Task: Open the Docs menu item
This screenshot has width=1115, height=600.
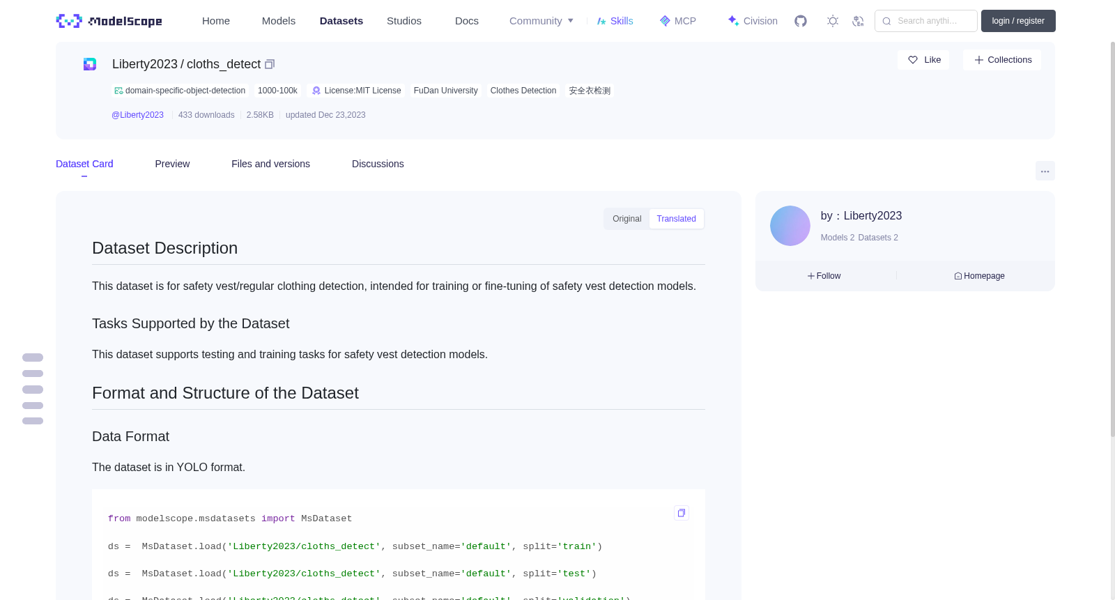Action: point(467,21)
